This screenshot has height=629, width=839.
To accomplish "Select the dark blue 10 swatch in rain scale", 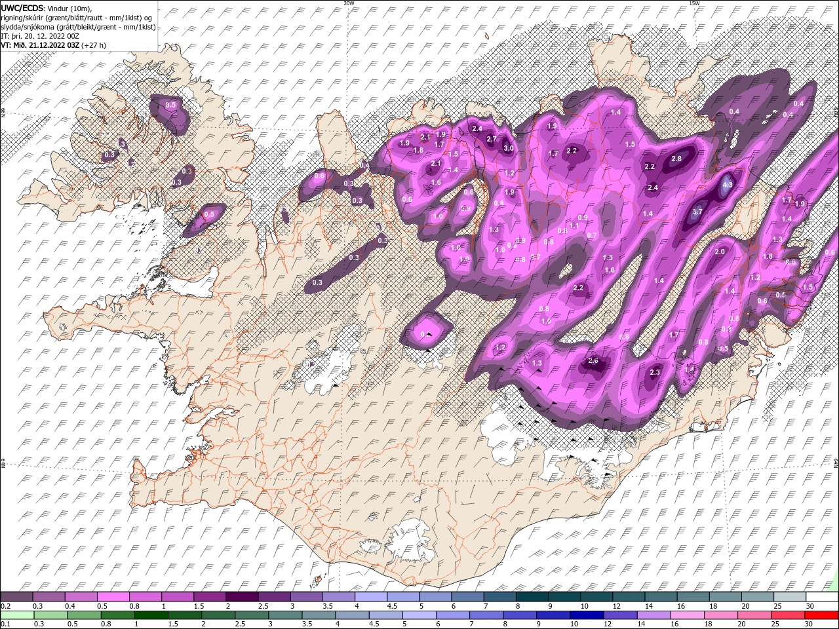I will pyautogui.click(x=586, y=615).
